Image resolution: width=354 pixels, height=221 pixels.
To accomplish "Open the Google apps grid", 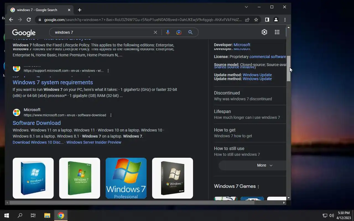I will coord(277,32).
